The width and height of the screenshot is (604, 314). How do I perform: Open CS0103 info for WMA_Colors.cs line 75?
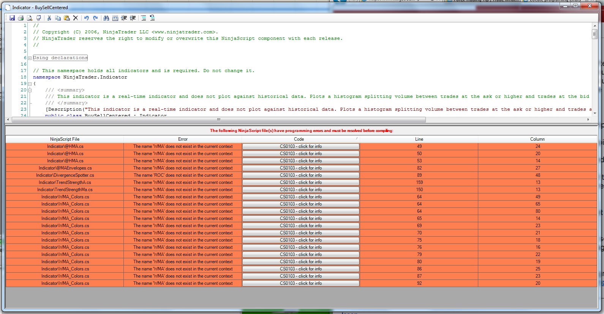coord(301,240)
